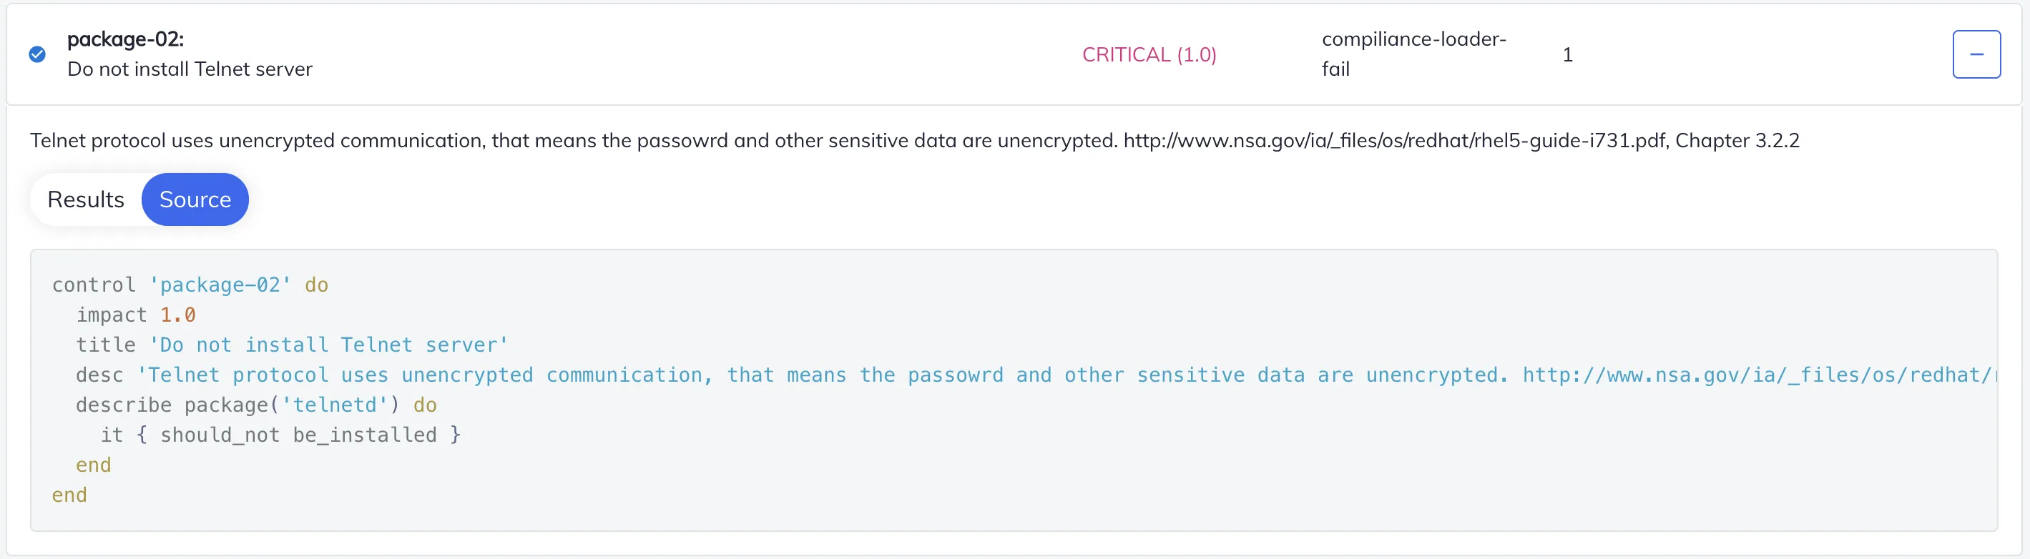The width and height of the screenshot is (2030, 559).
Task: Switch to the Results tab
Action: (x=86, y=199)
